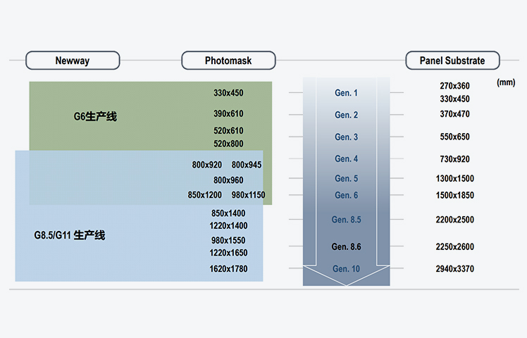Screen dimensions: 527x338
Task: Click the (mm) unit label
Action: [x=506, y=82]
